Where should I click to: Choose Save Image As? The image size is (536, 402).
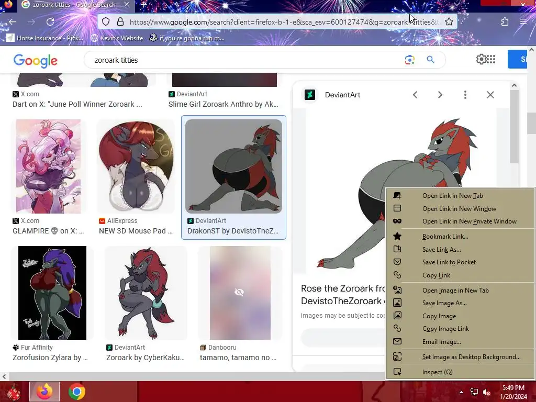coord(444,303)
